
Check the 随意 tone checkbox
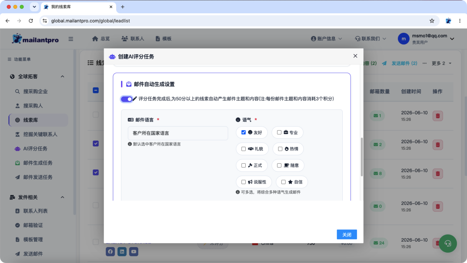tap(279, 166)
